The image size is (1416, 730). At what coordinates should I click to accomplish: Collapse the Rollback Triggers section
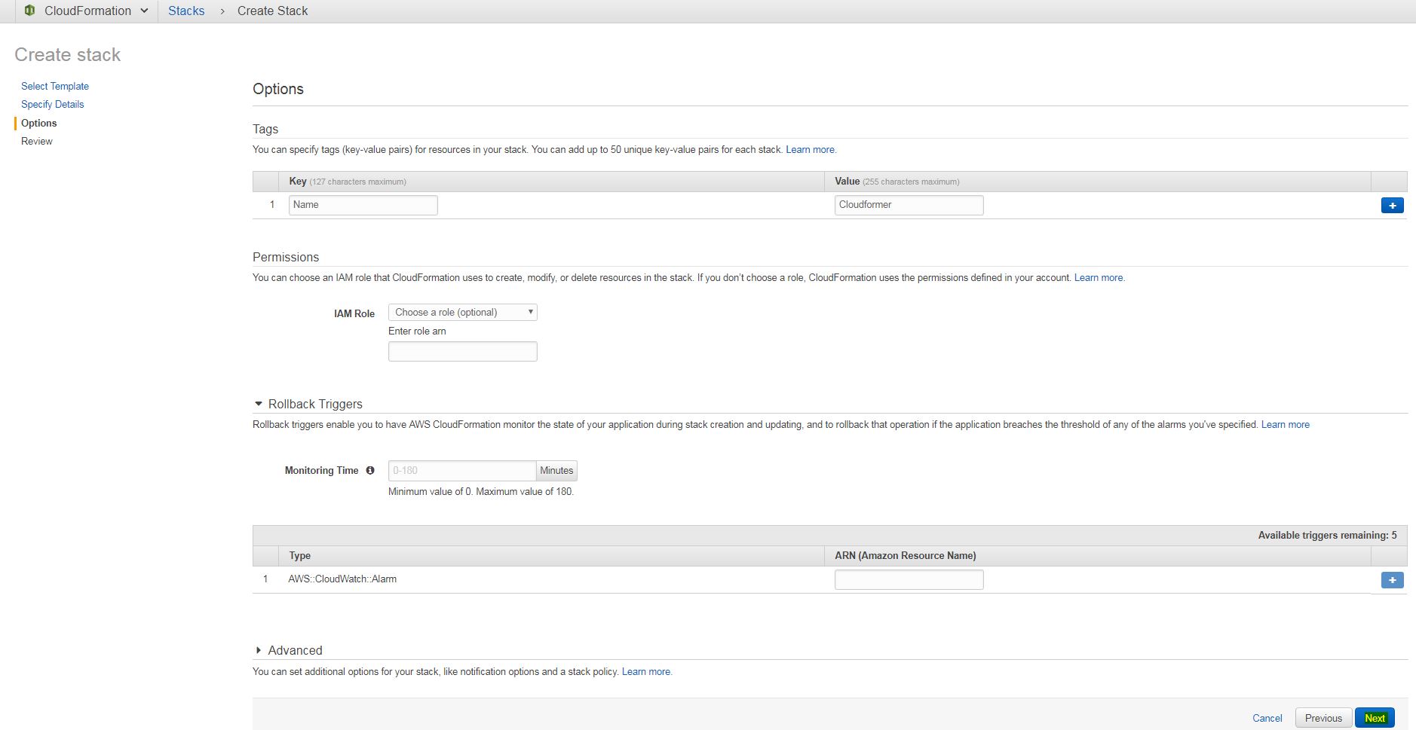click(259, 404)
